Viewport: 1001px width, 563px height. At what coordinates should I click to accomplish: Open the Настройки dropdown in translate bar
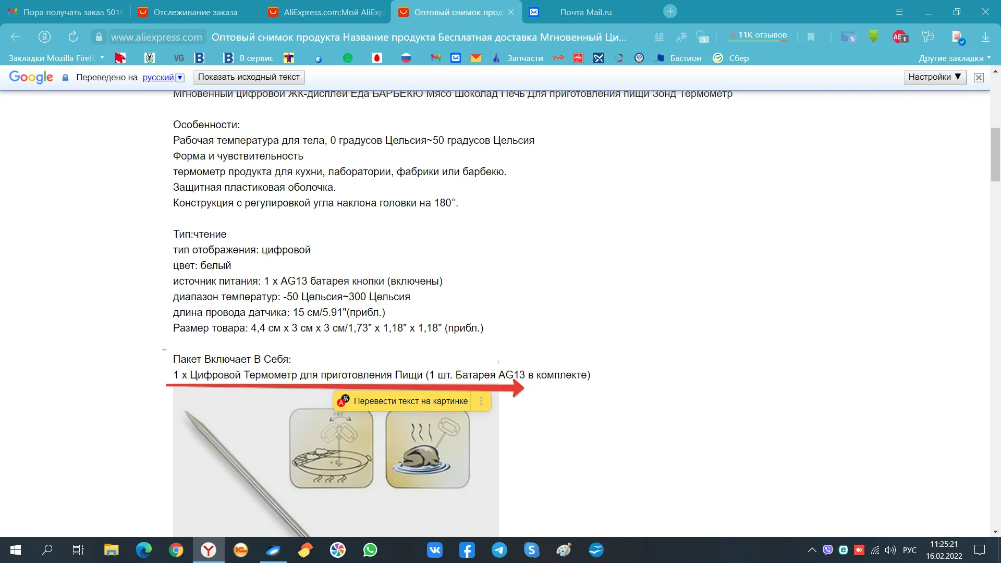pyautogui.click(x=934, y=77)
